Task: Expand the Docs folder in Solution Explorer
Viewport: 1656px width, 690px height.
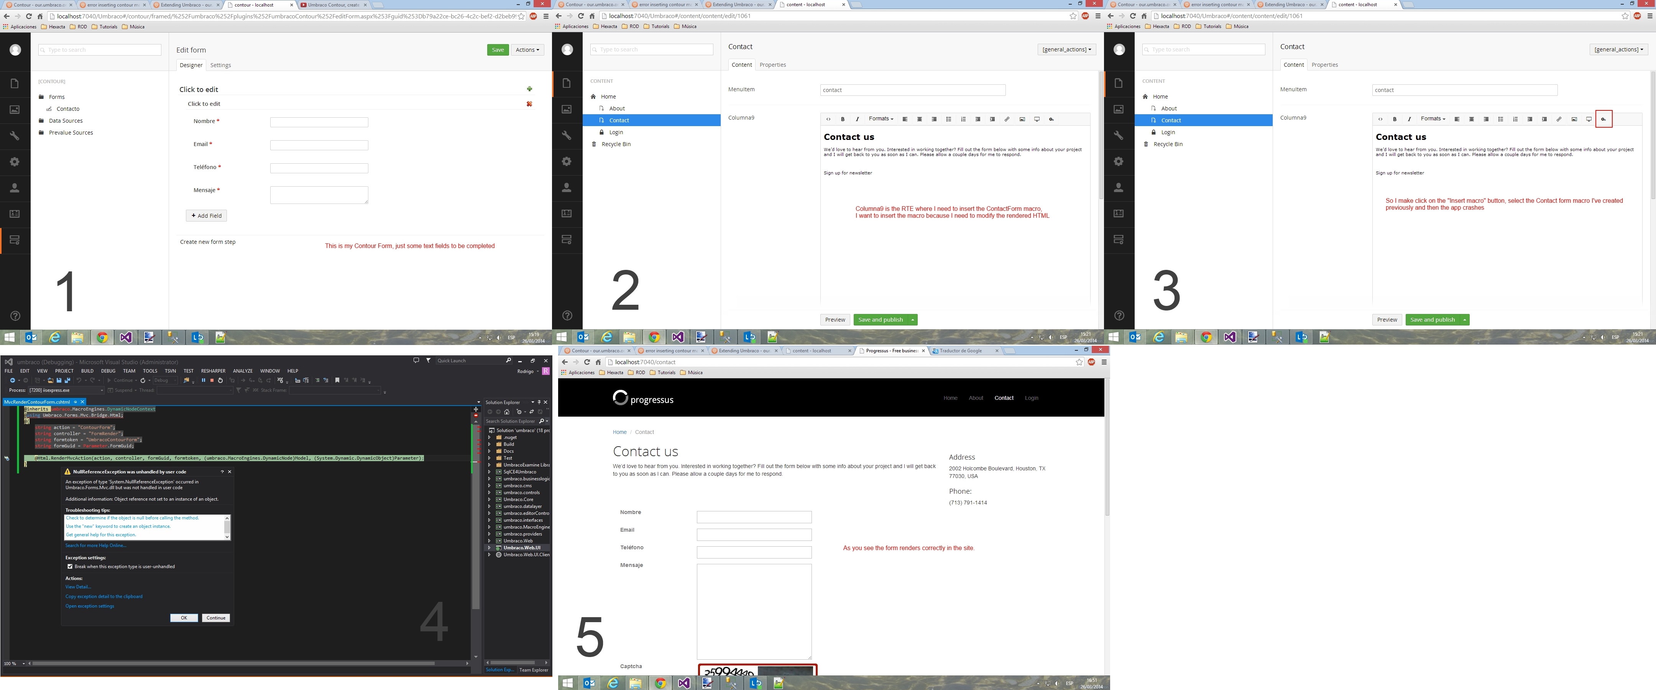Action: [489, 451]
